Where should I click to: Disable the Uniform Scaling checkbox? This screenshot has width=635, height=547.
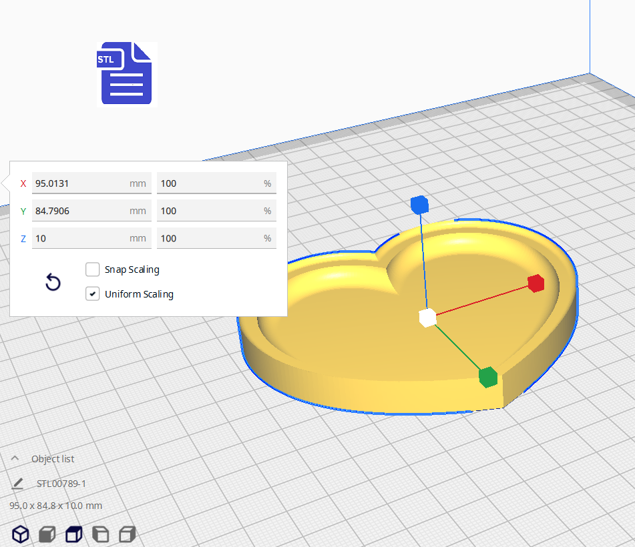[93, 294]
